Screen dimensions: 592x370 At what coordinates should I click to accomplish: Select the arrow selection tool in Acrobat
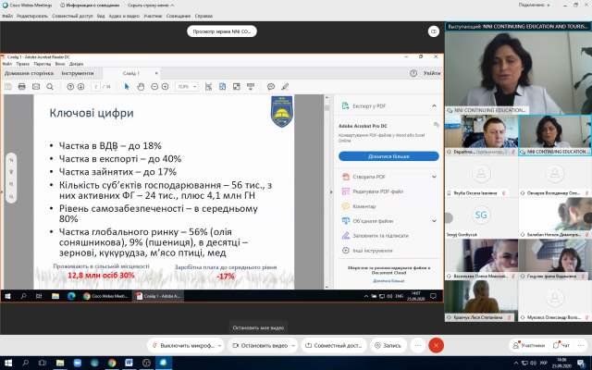coord(127,87)
